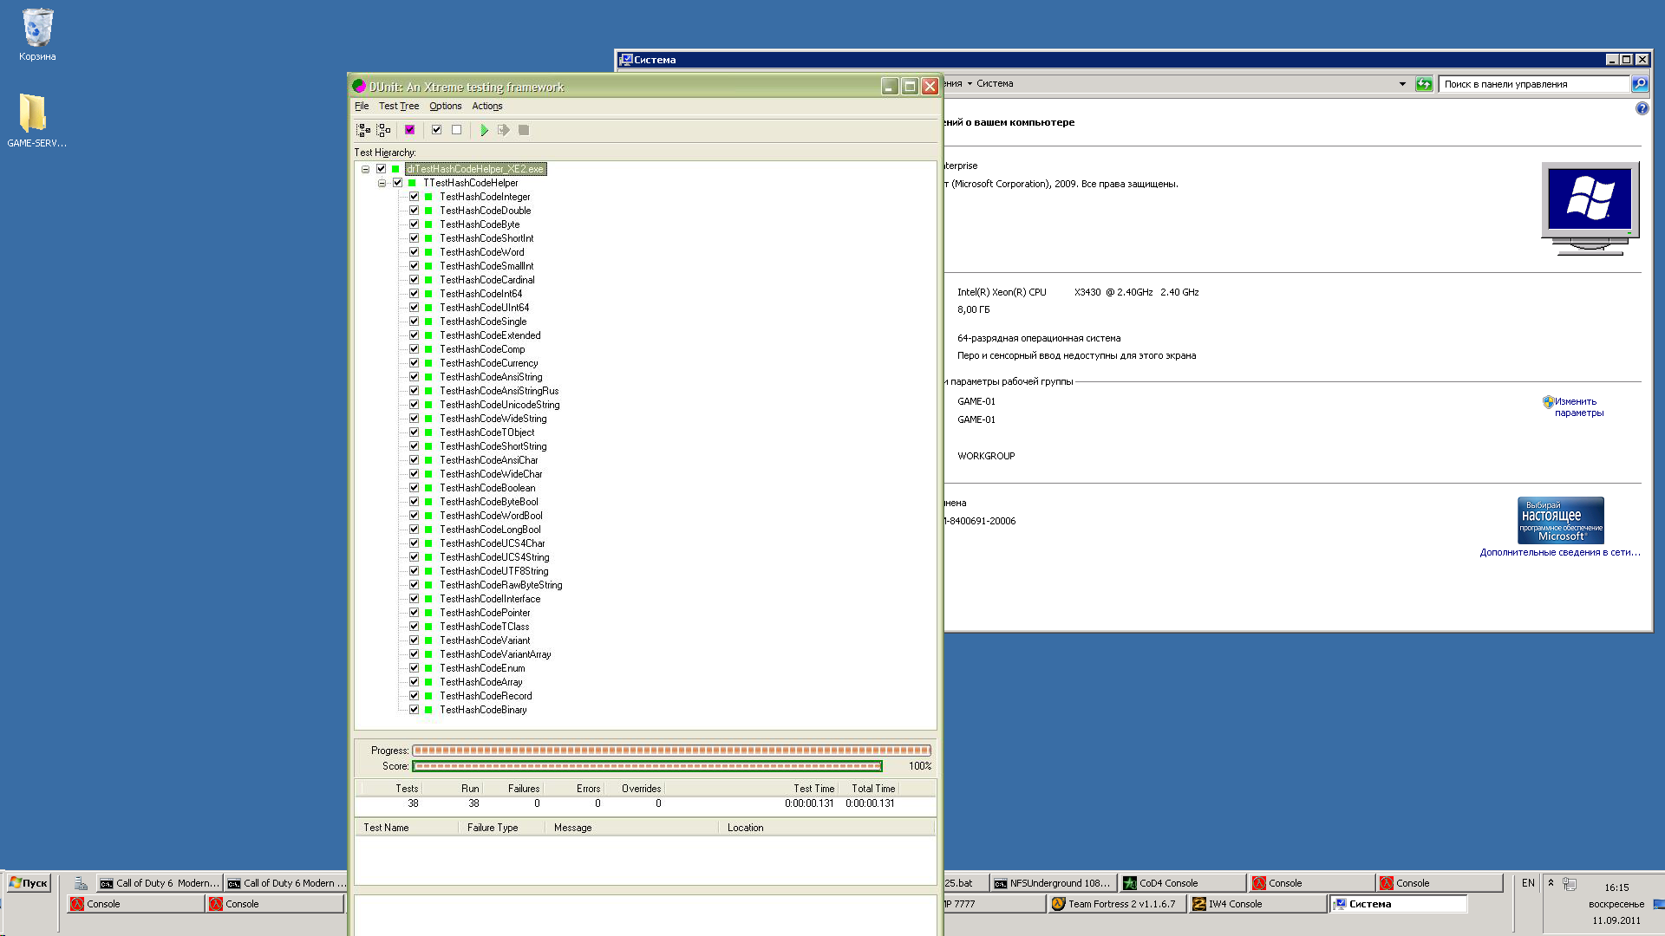Click the search magnifier in Система window
This screenshot has height=936, width=1665.
pos(1639,84)
